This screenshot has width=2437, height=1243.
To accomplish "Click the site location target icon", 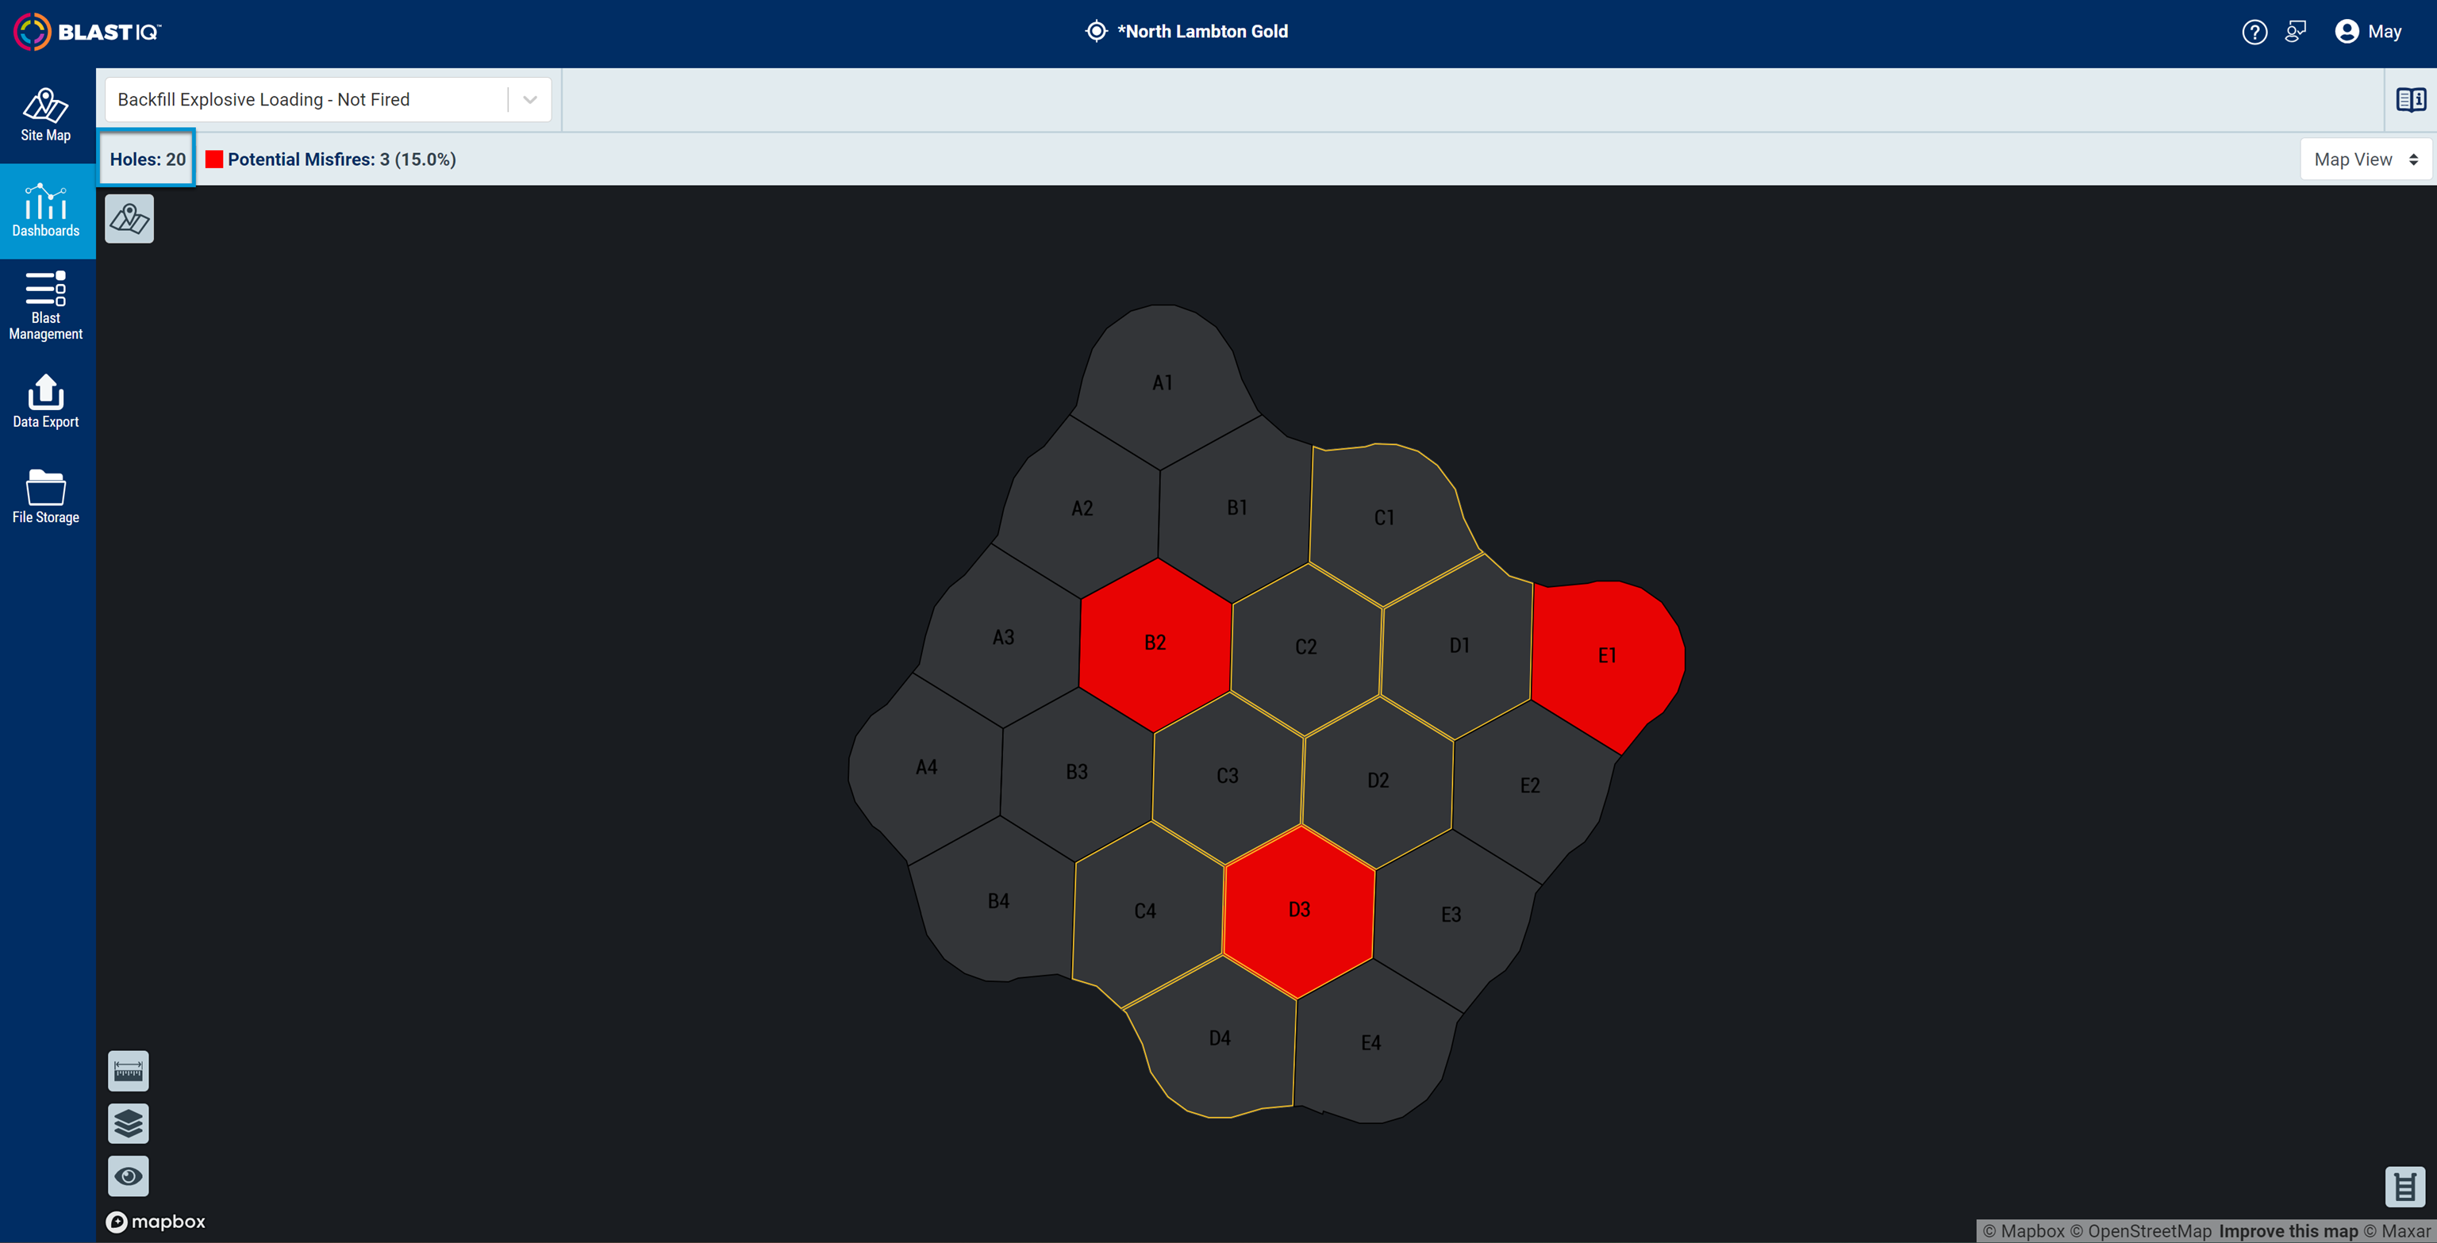I will 1096,31.
